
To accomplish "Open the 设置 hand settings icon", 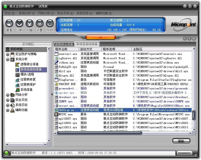I will click(x=40, y=23).
